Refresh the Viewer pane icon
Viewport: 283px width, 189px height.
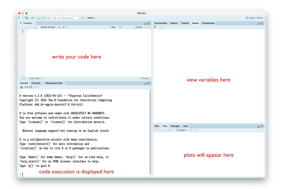(x=262, y=27)
